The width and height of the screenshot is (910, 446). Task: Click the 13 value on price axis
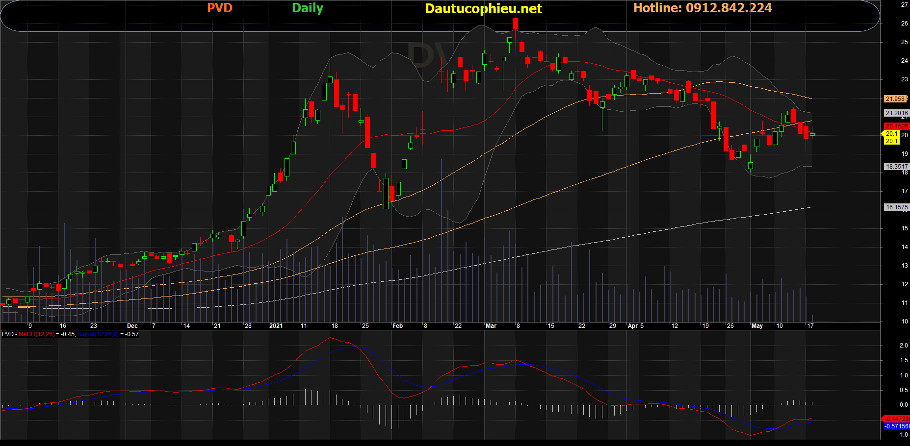tap(905, 266)
